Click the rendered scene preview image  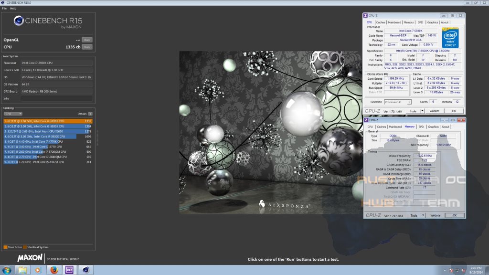271,133
